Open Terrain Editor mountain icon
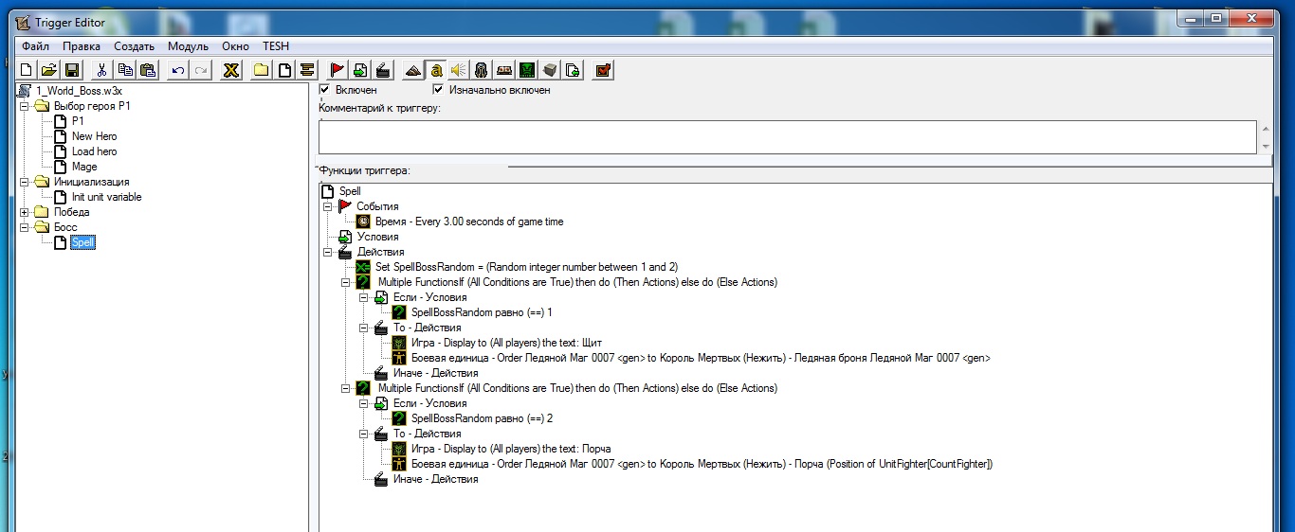 pyautogui.click(x=412, y=69)
